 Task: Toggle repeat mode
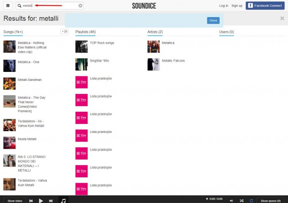[x=251, y=201]
